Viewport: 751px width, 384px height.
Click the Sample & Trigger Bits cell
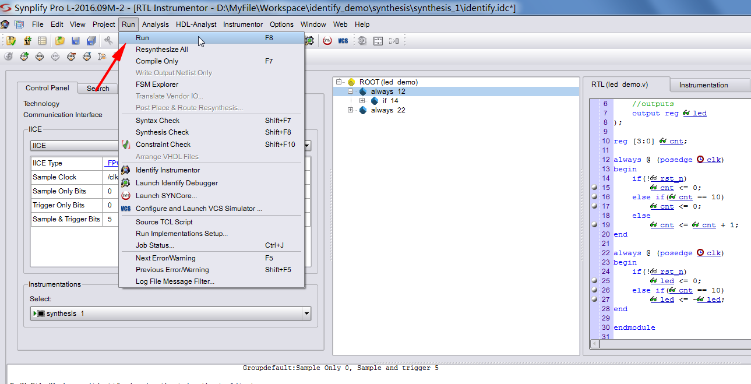(66, 219)
